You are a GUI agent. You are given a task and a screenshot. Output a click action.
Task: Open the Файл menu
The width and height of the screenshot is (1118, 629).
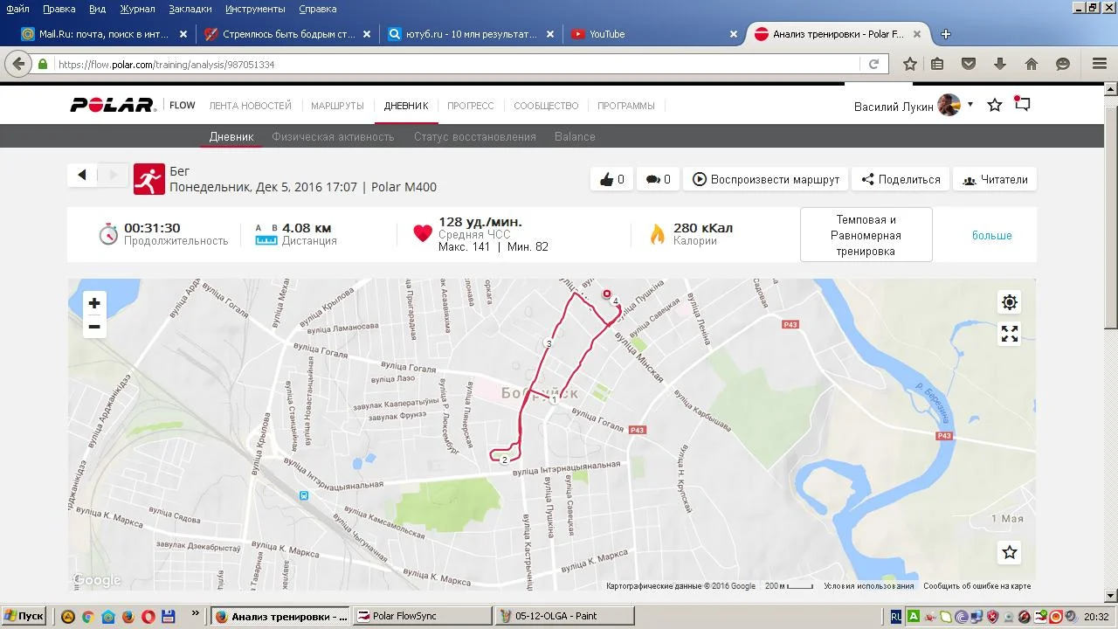coord(17,9)
